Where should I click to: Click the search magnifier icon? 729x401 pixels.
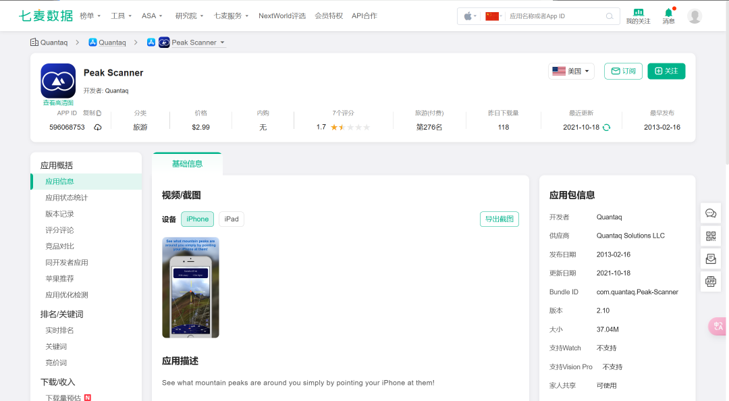610,16
